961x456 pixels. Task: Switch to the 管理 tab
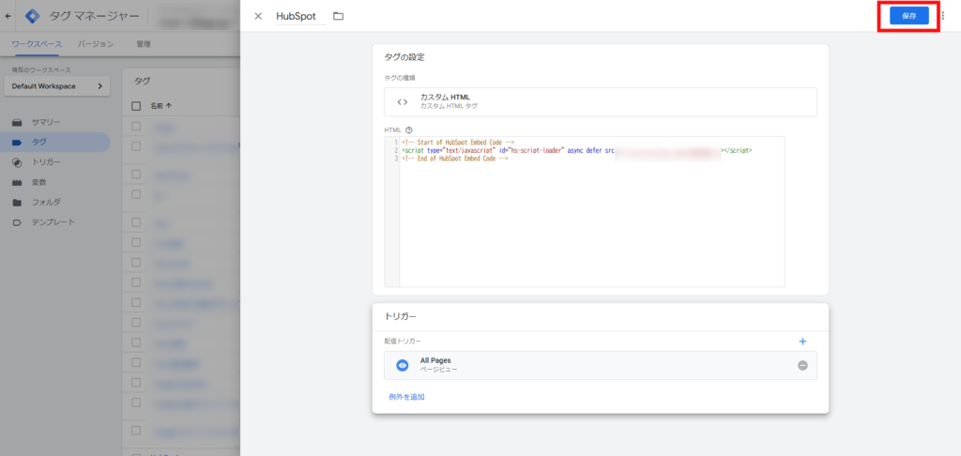144,44
